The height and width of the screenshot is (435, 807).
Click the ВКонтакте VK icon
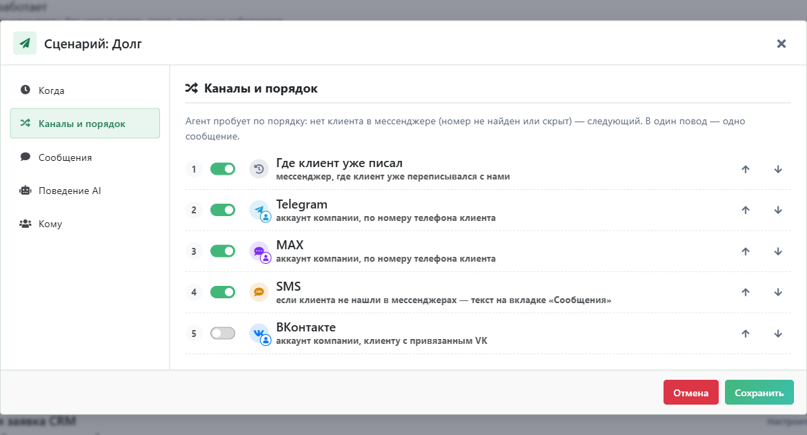(x=260, y=334)
